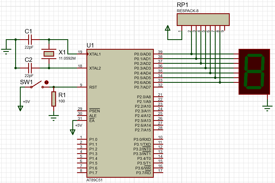Click the P3.4/T0 pin label
This screenshot has width=275, height=183.
point(144,159)
